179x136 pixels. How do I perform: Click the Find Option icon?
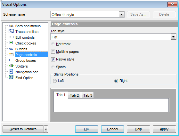click(11, 77)
